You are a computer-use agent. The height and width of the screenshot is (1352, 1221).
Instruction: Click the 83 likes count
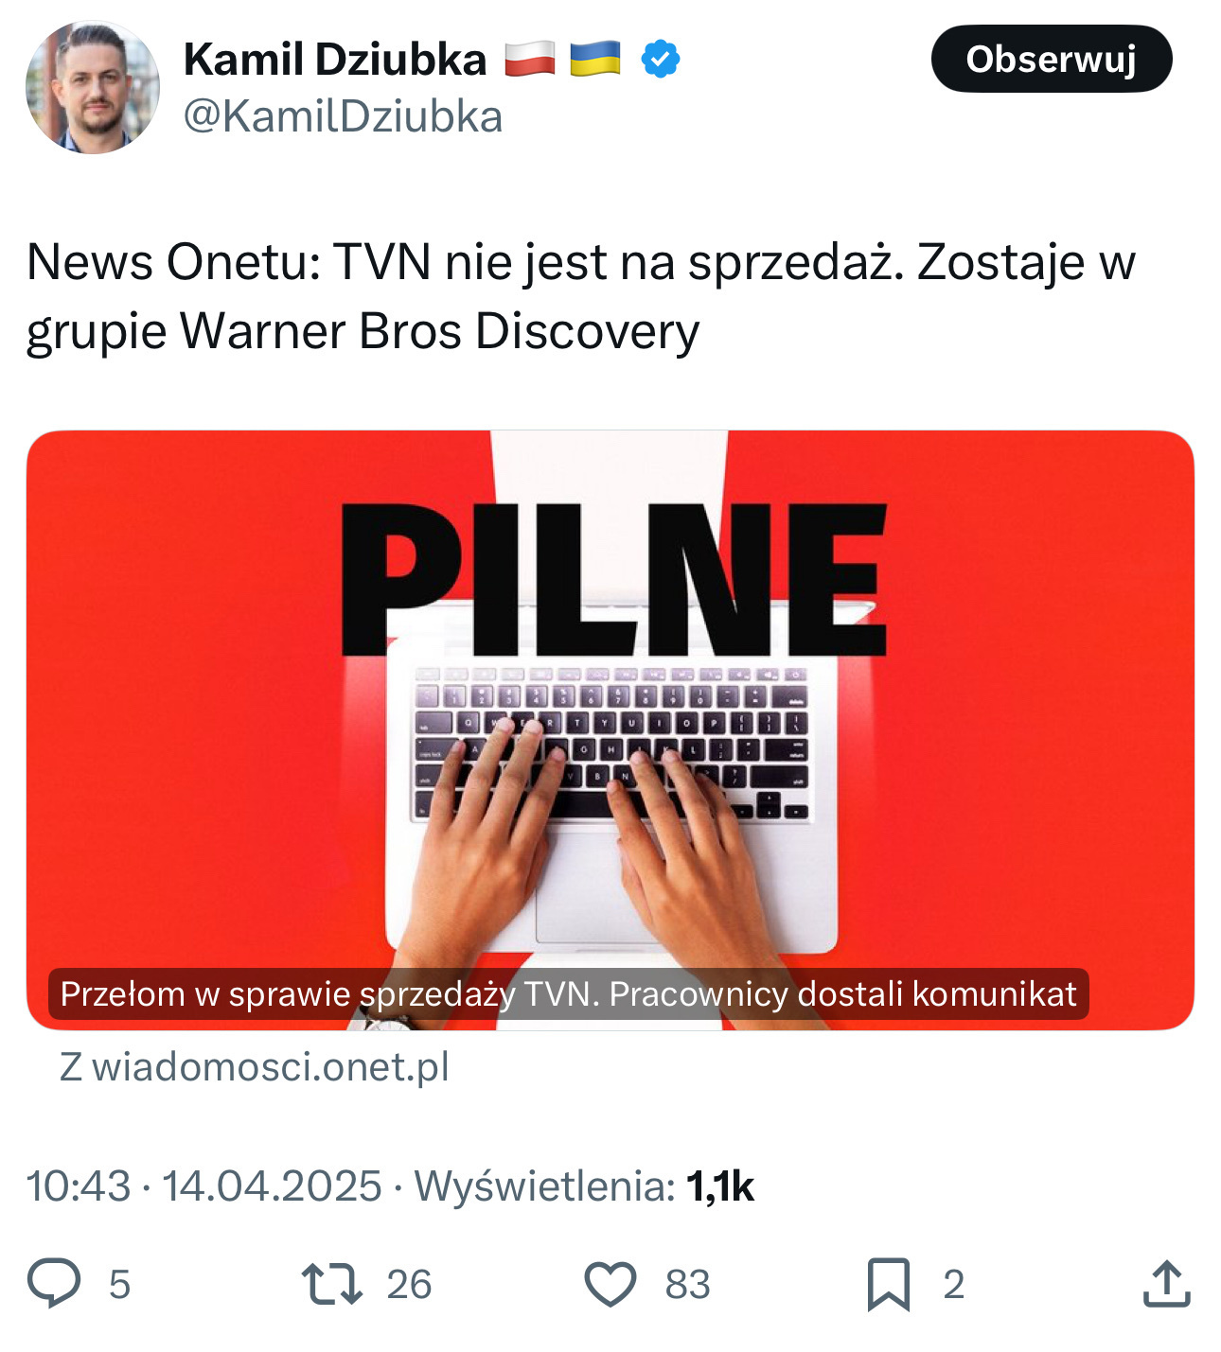point(687,1284)
